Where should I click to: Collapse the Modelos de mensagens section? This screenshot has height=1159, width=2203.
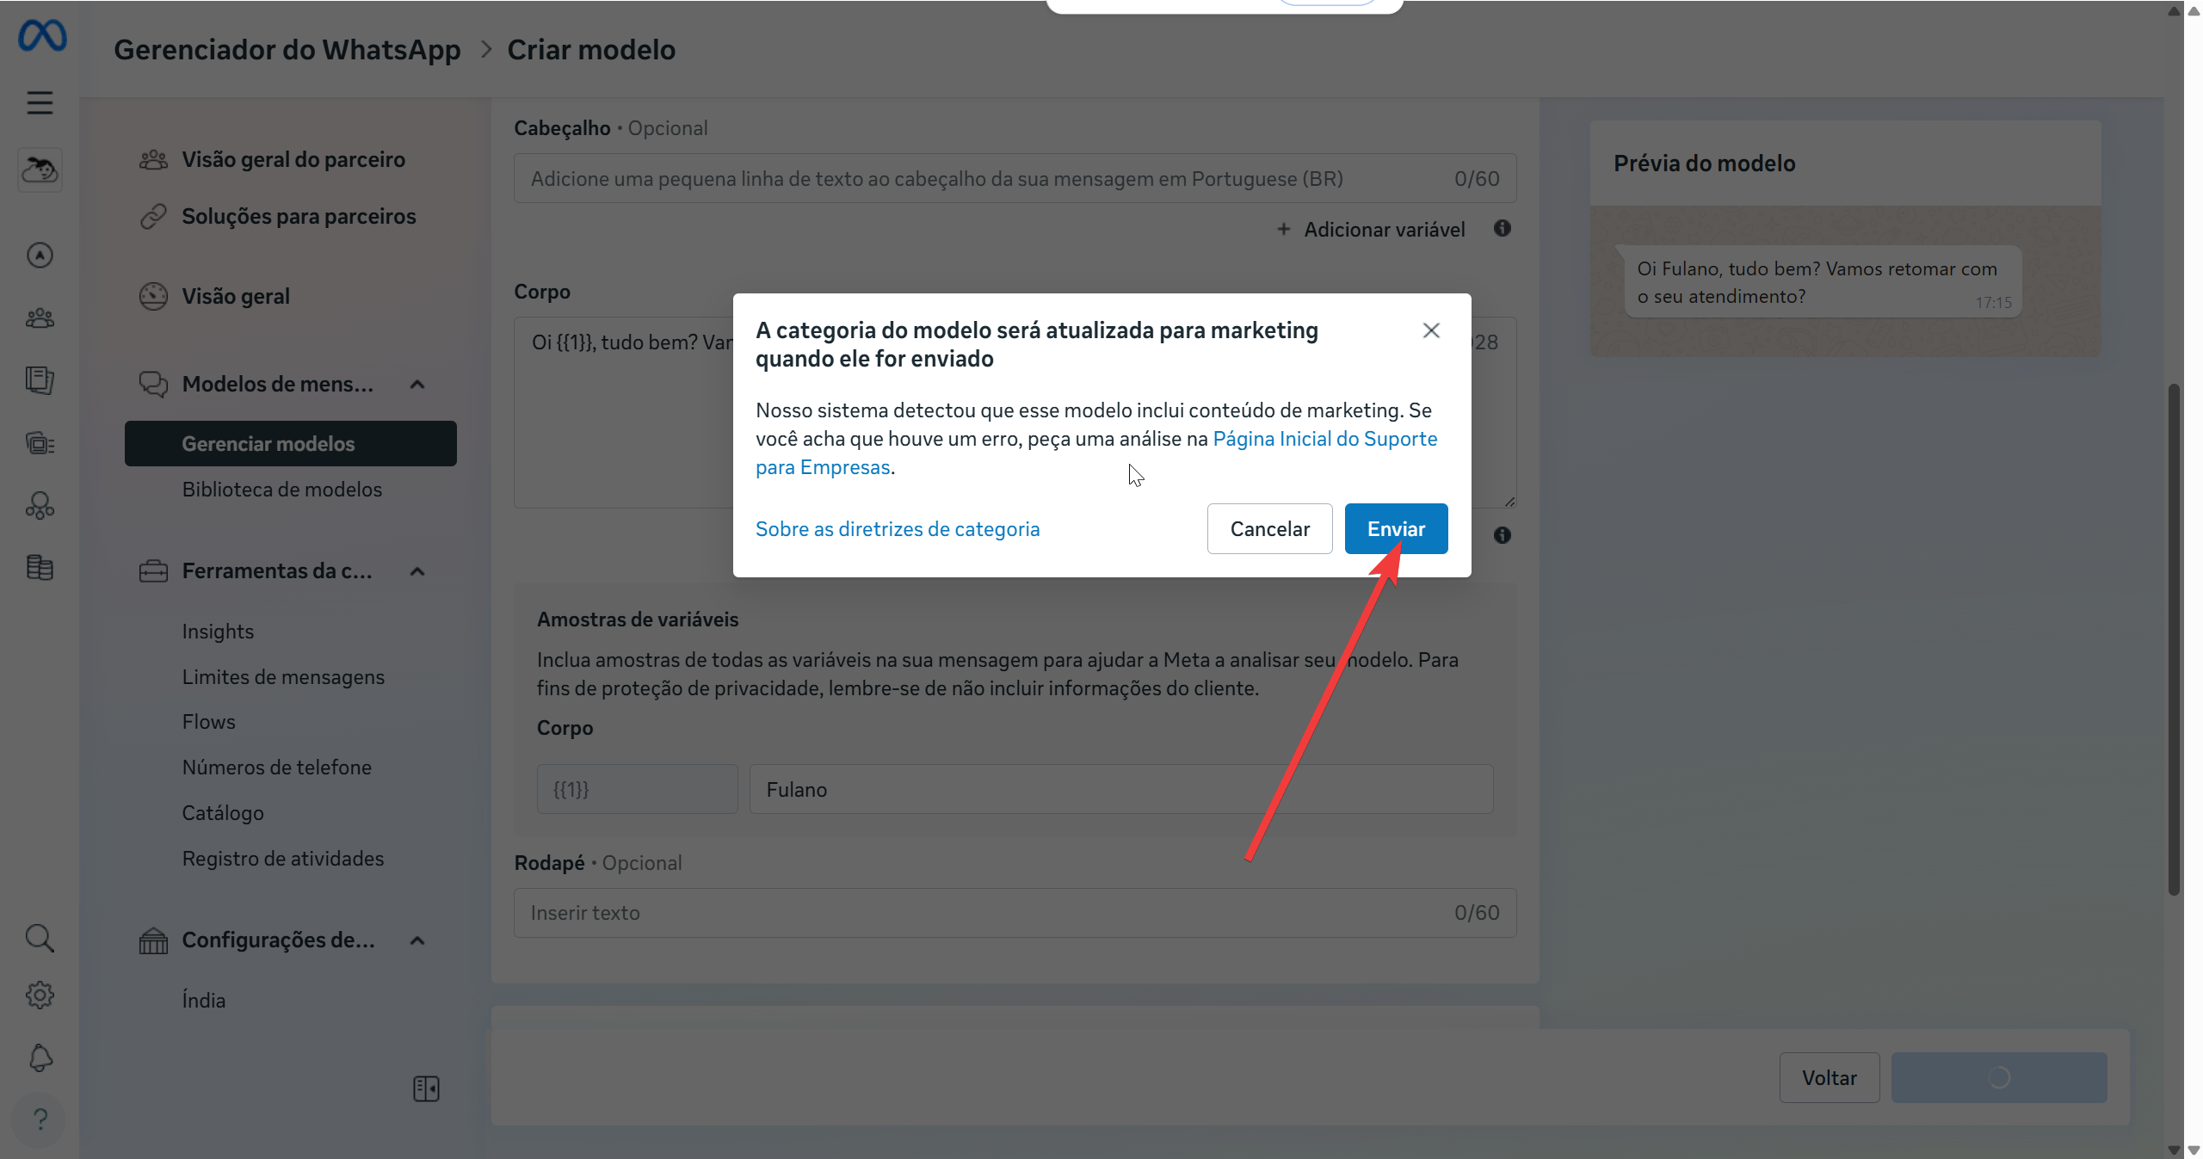click(x=417, y=385)
